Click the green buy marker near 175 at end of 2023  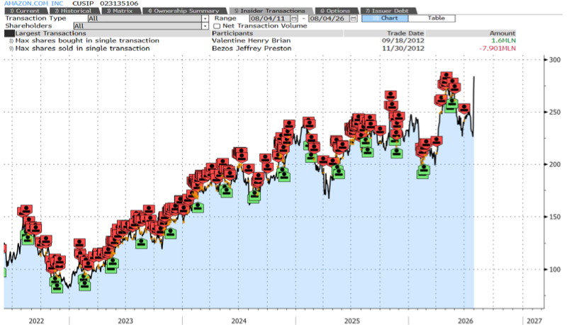(226, 192)
